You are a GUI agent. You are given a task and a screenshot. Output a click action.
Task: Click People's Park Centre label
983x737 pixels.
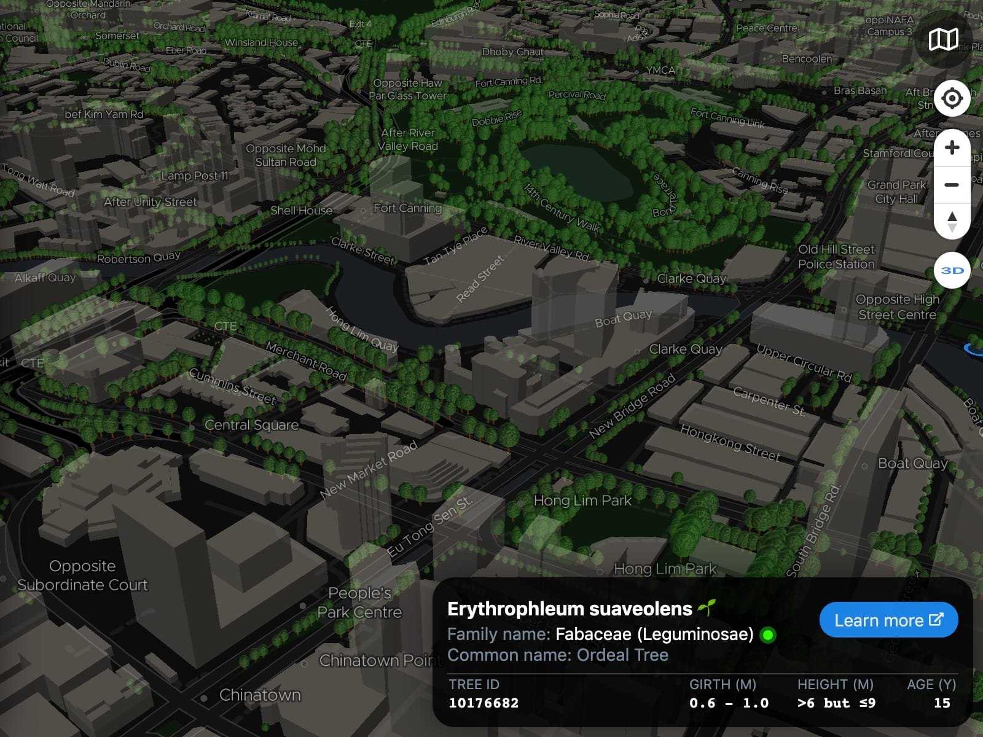[x=359, y=602]
